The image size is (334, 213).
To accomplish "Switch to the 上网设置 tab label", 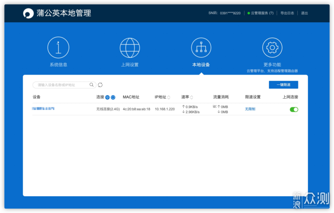I will coord(130,65).
